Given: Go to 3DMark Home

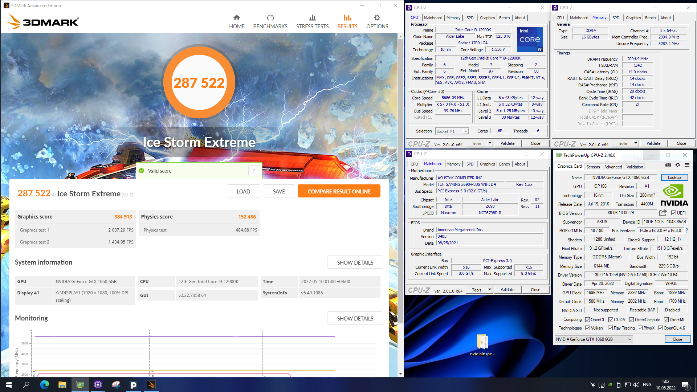Looking at the screenshot, I should pos(237,22).
